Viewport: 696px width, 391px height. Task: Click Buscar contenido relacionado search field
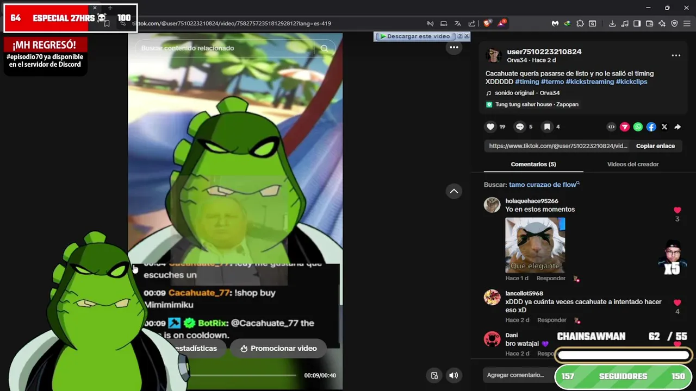[226, 48]
